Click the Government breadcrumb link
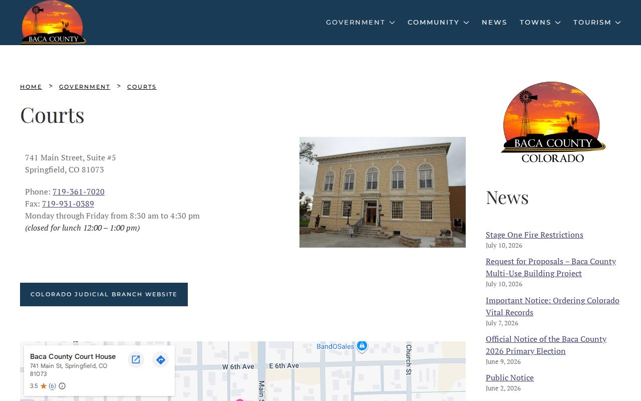Image resolution: width=641 pixels, height=401 pixels. coord(85,87)
